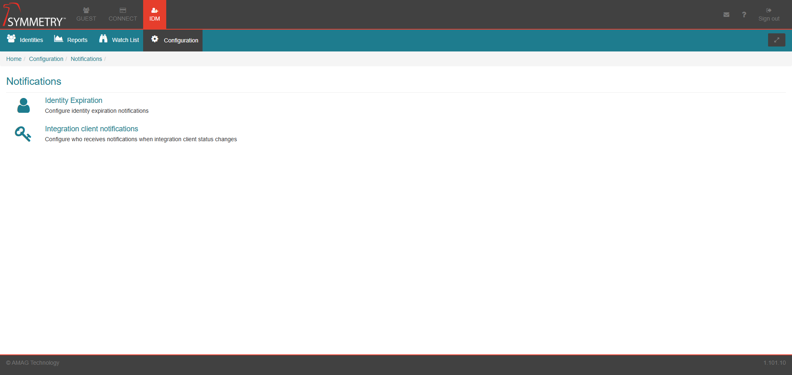This screenshot has width=792, height=375.
Task: Open the Reports menu
Action: [x=71, y=40]
